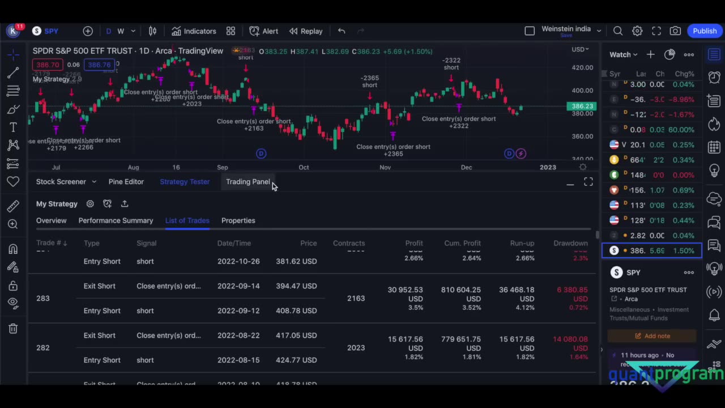725x408 pixels.
Task: Open the watchlist advanced view pie icon
Action: point(670,54)
